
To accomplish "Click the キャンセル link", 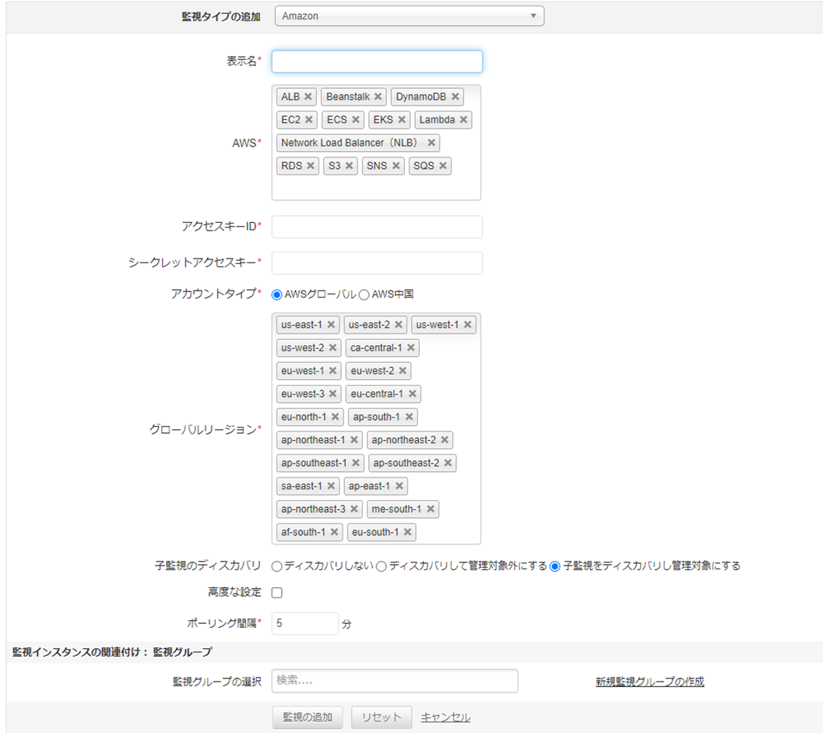I will point(445,717).
